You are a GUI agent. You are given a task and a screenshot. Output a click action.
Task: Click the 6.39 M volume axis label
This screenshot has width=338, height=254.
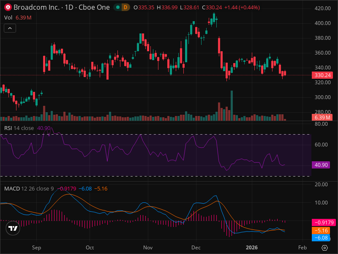pos(322,118)
